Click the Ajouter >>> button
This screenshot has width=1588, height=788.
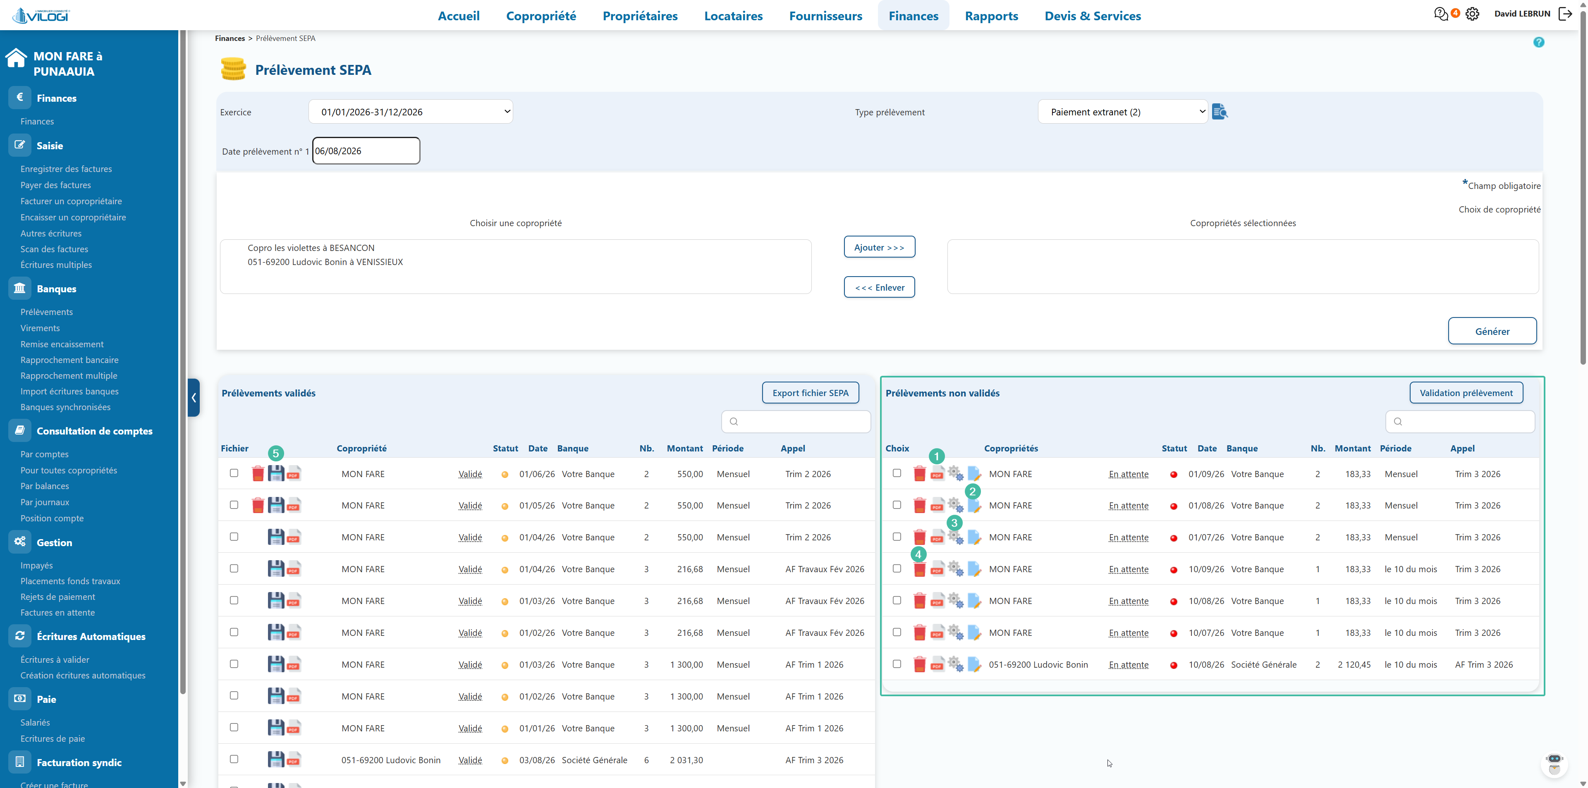coord(879,247)
